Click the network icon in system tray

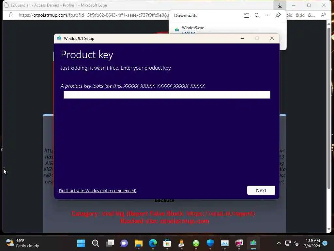[x=288, y=243]
